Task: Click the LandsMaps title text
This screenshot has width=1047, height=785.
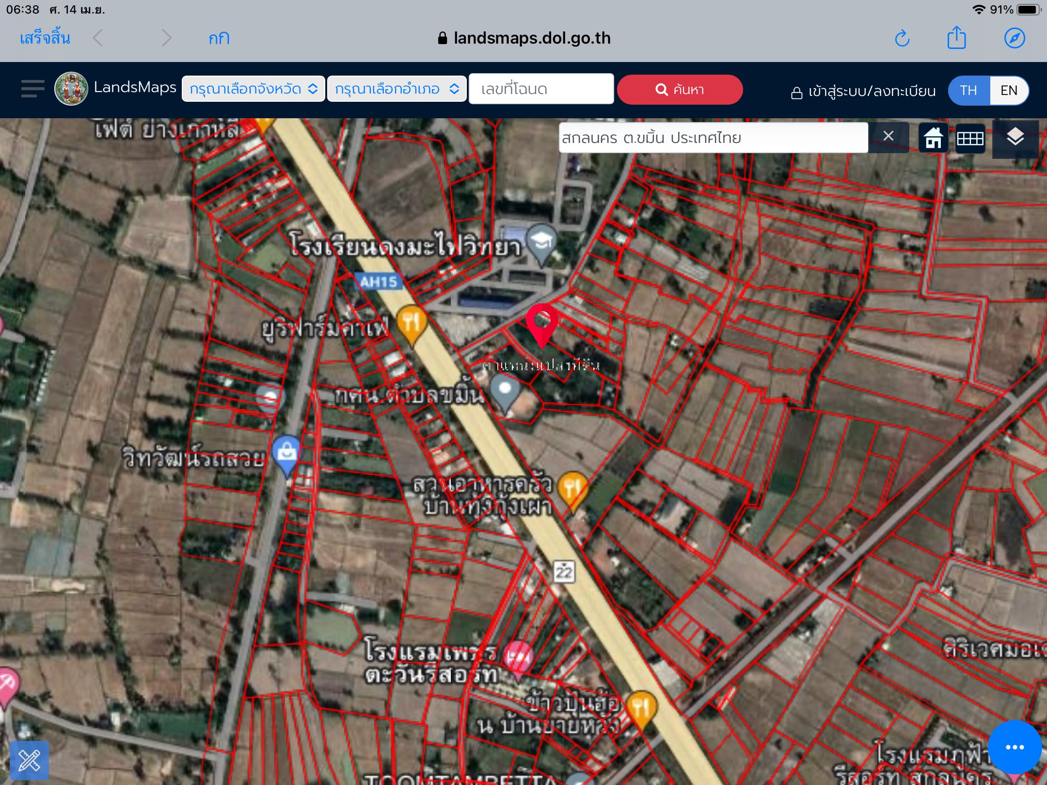Action: pyautogui.click(x=135, y=88)
